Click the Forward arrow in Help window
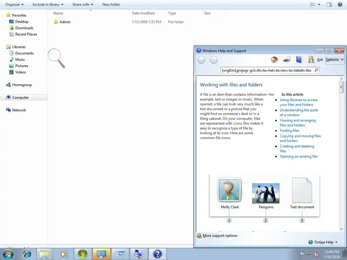Screen dimensions: 347x260 pyautogui.click(x=214, y=60)
